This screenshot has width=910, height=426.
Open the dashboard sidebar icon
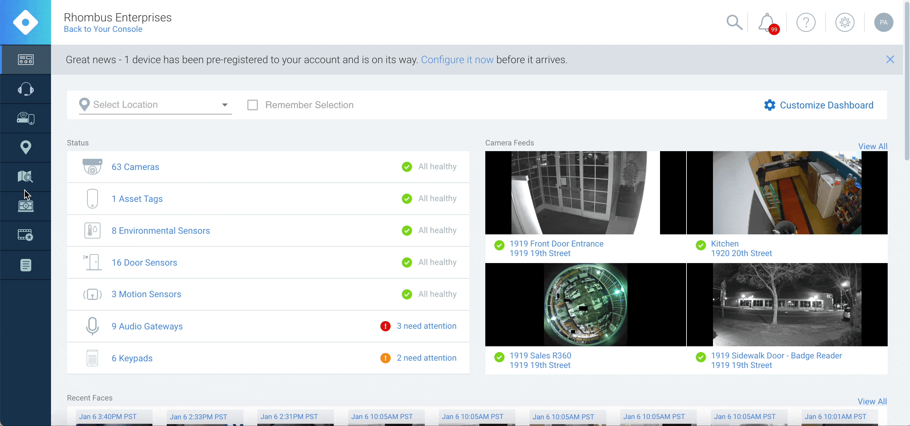point(26,59)
